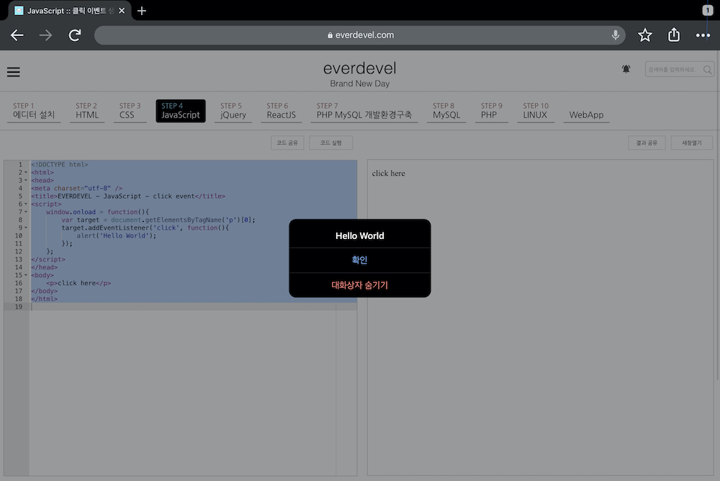Click the 'click here' text in result pane
The image size is (720, 481).
point(389,174)
